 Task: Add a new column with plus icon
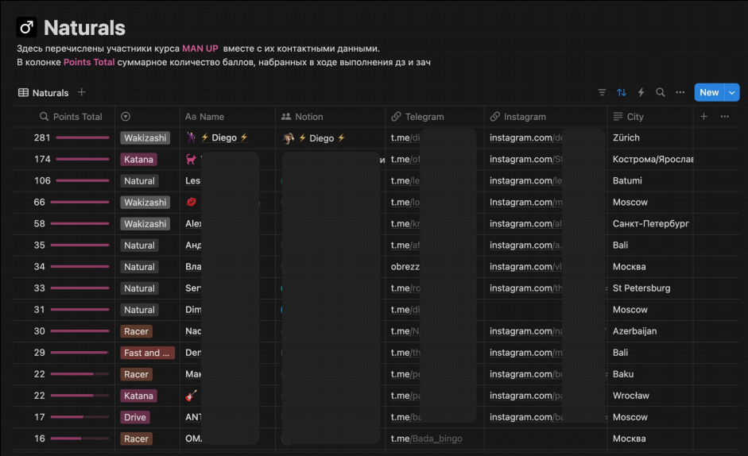point(703,117)
